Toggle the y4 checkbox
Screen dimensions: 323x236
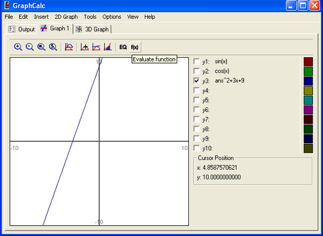[x=196, y=91]
